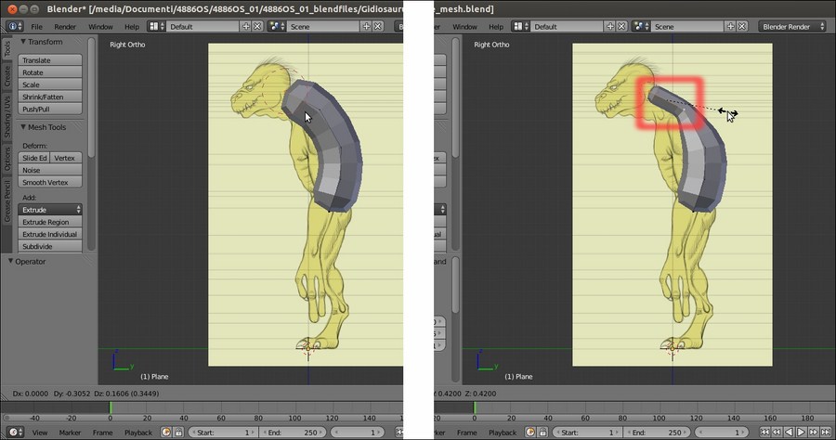Screen dimensions: 836x440
Task: Open the info editor type selector in left screenshot
Action: 14,26
